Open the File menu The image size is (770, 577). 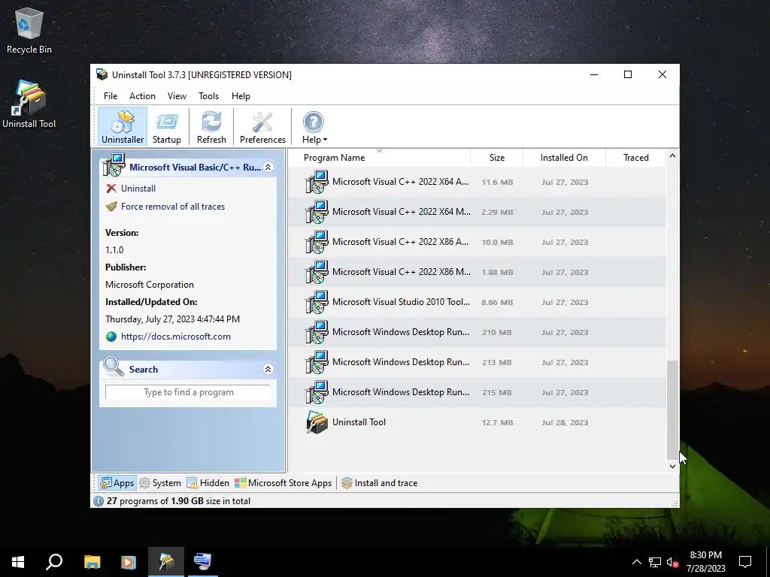point(111,95)
